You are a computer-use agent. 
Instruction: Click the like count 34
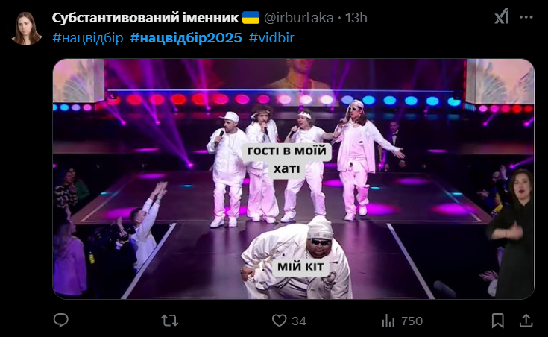[299, 321]
